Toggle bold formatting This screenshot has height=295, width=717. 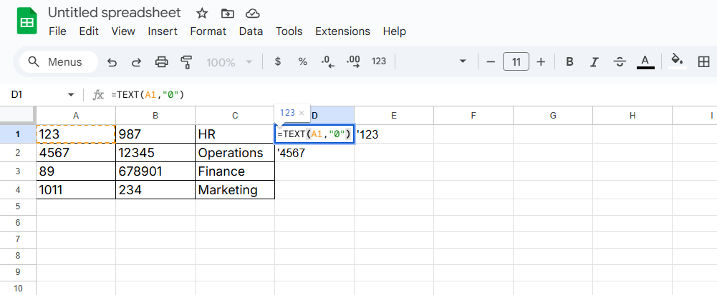569,62
